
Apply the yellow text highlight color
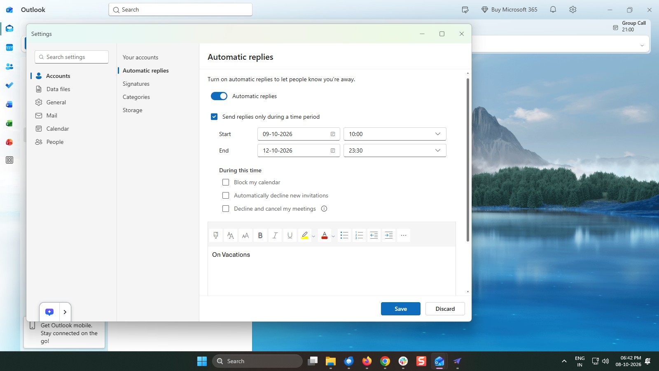pyautogui.click(x=304, y=235)
